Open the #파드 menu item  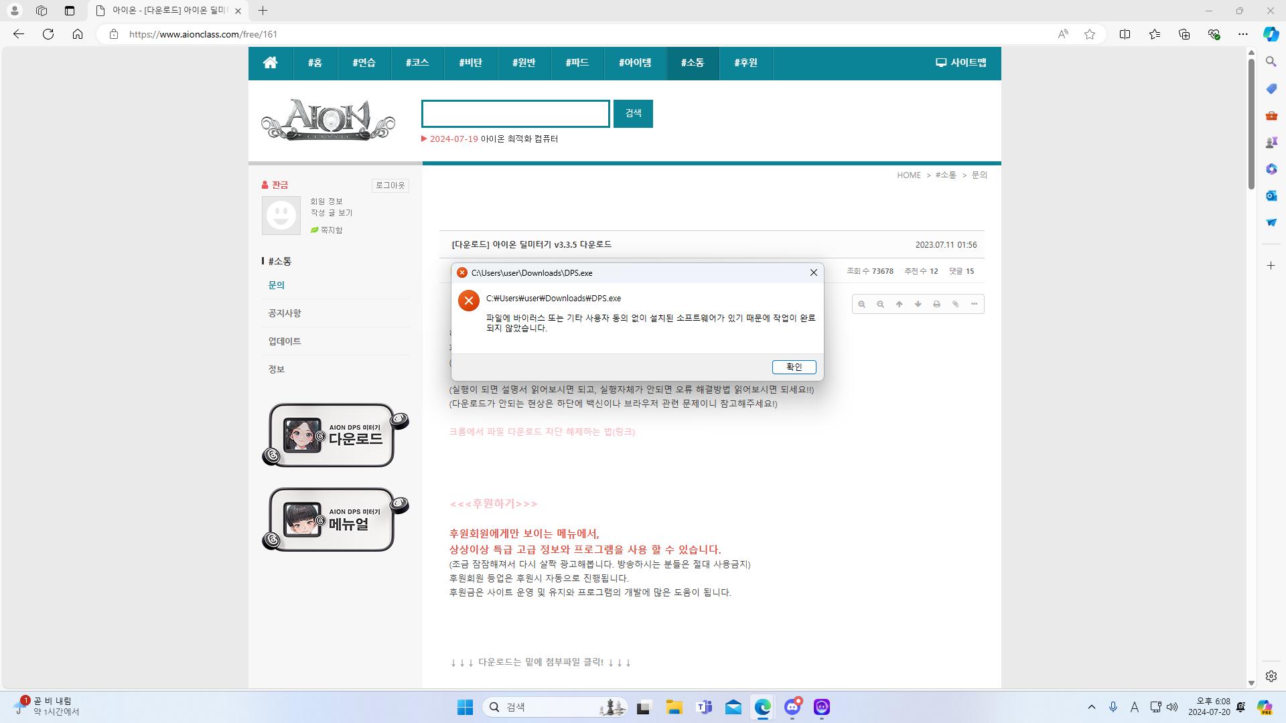pyautogui.click(x=577, y=63)
